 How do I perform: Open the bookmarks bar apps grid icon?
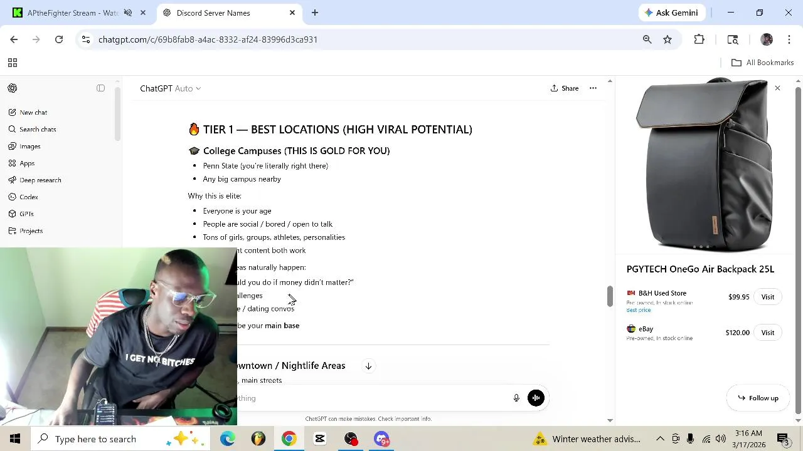(12, 63)
